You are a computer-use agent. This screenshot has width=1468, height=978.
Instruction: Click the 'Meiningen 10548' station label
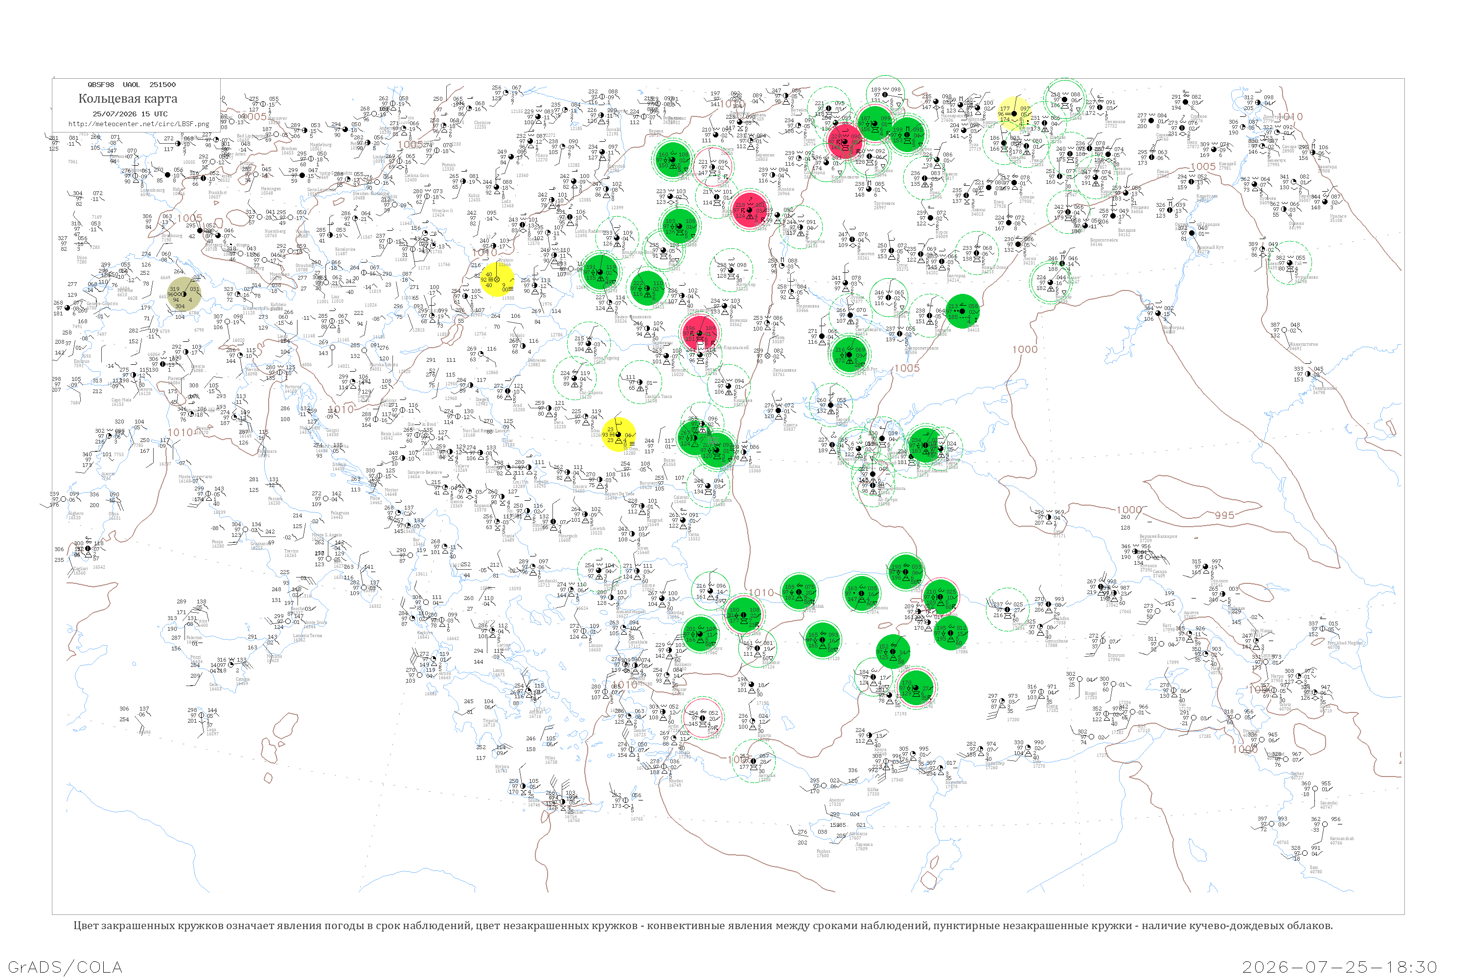(x=270, y=190)
